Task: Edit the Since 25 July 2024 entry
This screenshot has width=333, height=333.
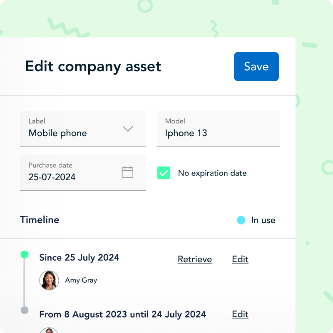Action: [x=240, y=259]
